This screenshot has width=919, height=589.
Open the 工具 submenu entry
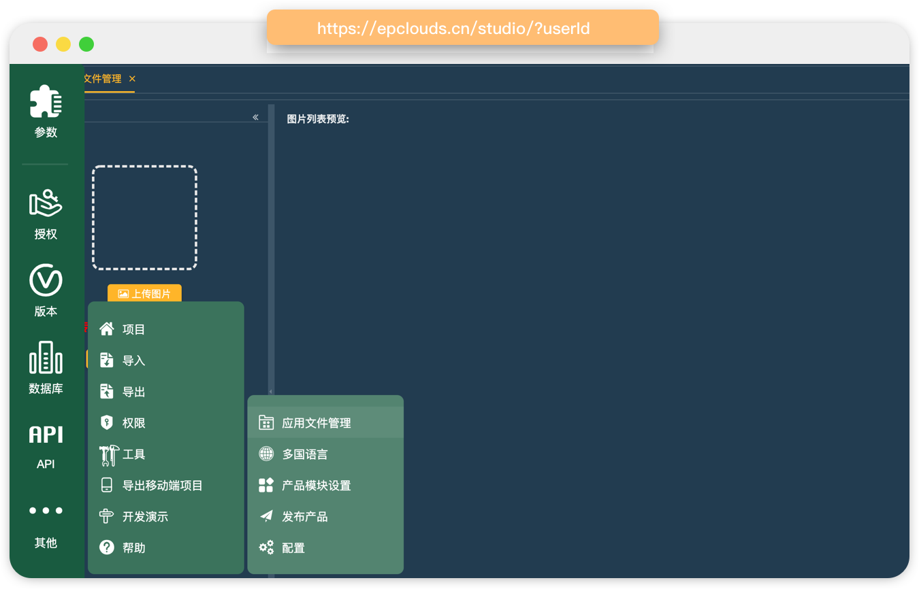tap(166, 454)
